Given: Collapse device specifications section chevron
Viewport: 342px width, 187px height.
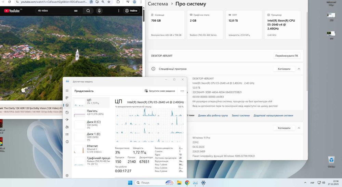Looking at the screenshot, I should [x=299, y=69].
